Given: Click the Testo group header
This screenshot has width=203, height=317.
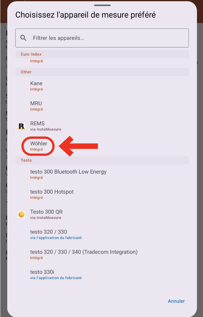Looking at the screenshot, I should [x=102, y=160].
